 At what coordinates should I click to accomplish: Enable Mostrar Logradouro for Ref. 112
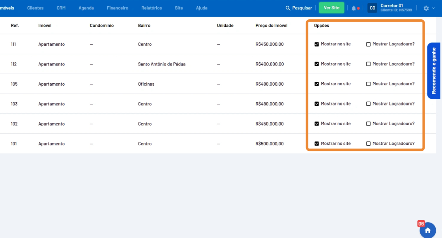[368, 64]
